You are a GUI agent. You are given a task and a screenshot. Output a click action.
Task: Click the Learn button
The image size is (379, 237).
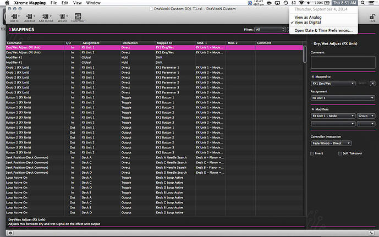click(x=362, y=84)
